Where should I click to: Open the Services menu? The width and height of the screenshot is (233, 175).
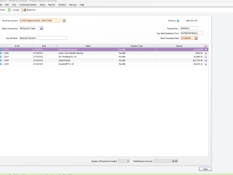pos(73,5)
